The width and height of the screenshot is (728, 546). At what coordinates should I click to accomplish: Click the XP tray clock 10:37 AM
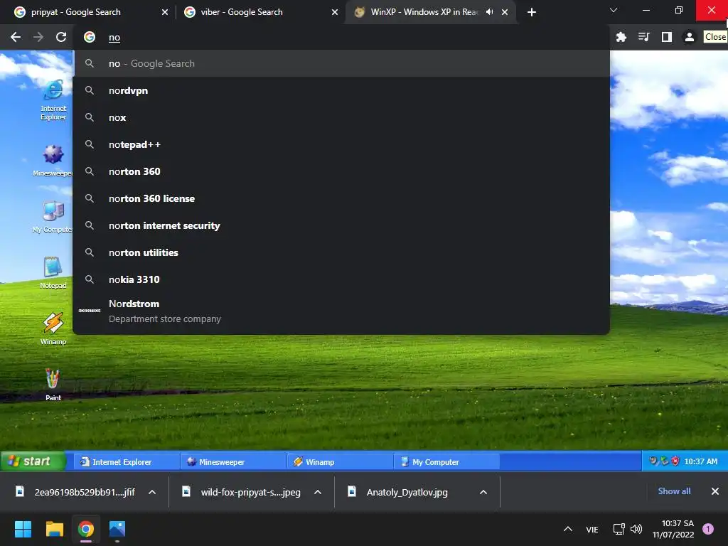(x=700, y=461)
